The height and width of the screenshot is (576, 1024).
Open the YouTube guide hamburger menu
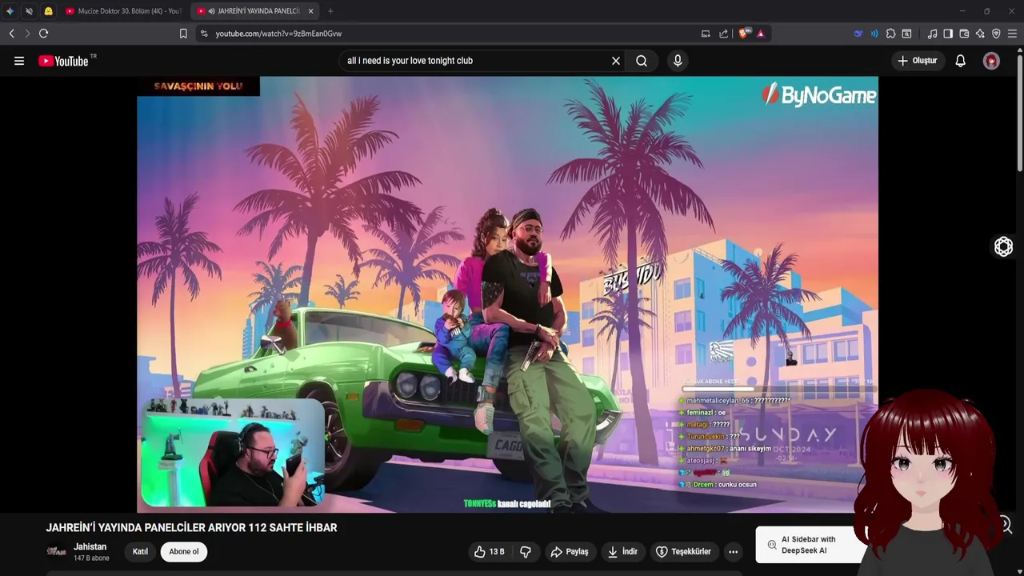19,61
